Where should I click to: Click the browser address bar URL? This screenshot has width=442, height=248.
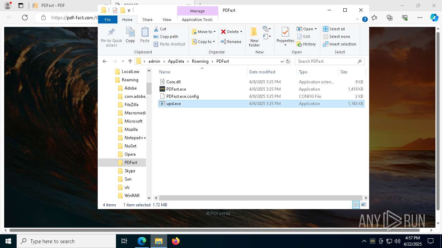(x=74, y=18)
